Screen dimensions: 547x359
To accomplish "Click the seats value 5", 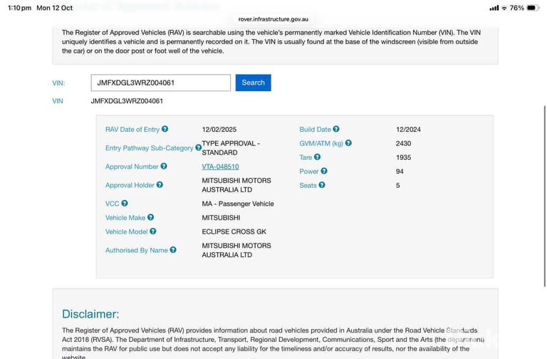I will pos(397,185).
